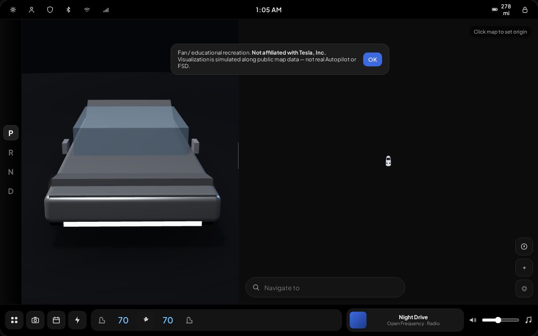The image size is (538, 336).
Task: Set volume on the slider
Action: pos(501,320)
